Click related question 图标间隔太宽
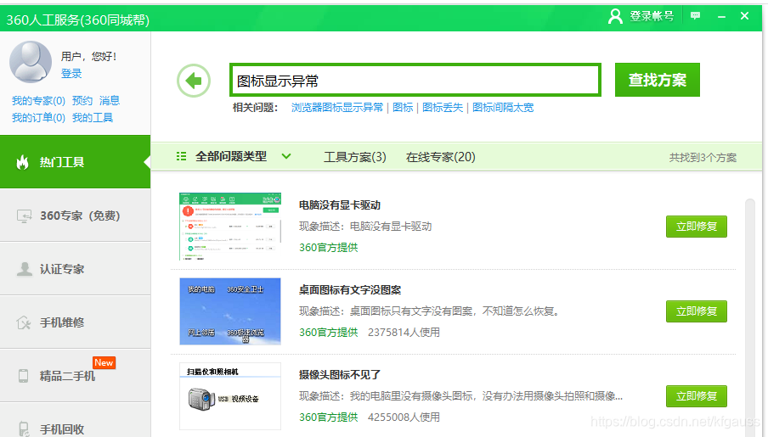768x437 pixels. tap(503, 108)
